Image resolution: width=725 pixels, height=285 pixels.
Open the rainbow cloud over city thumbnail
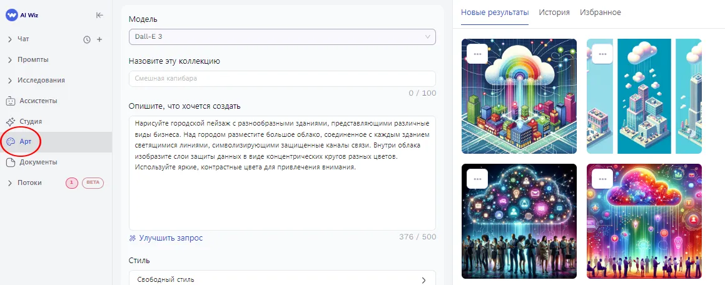(x=519, y=96)
